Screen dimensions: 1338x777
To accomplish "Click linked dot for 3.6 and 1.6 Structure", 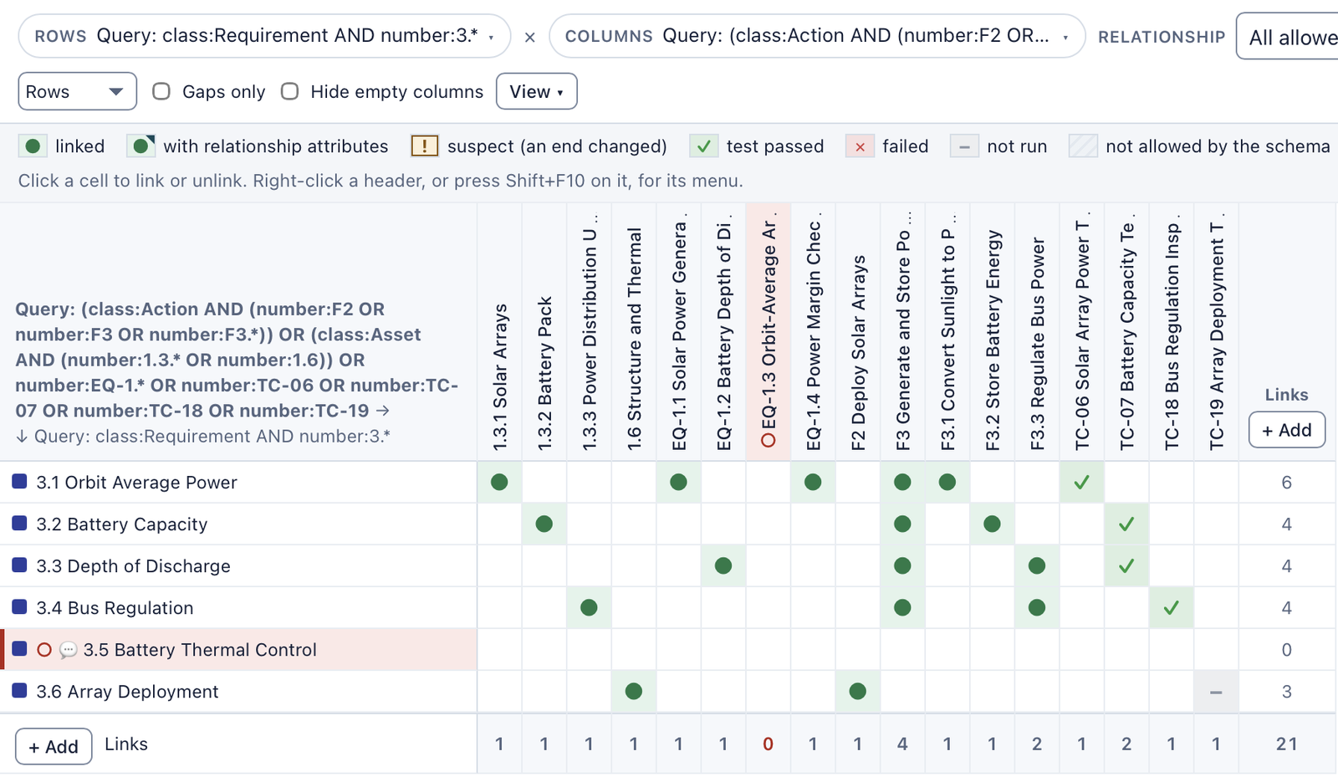I will (634, 691).
